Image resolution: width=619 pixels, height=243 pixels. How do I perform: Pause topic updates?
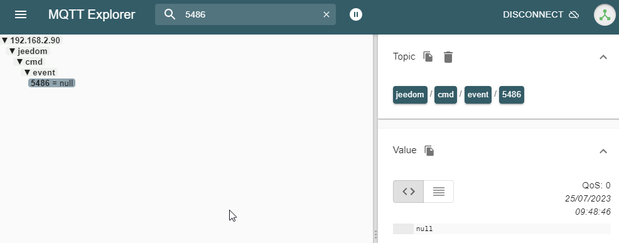pyautogui.click(x=356, y=14)
